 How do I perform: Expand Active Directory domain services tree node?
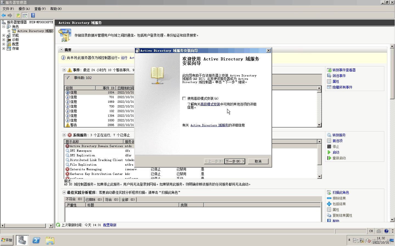point(9,31)
